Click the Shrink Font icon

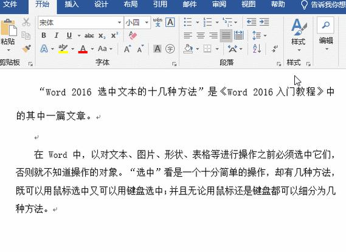click(140, 49)
